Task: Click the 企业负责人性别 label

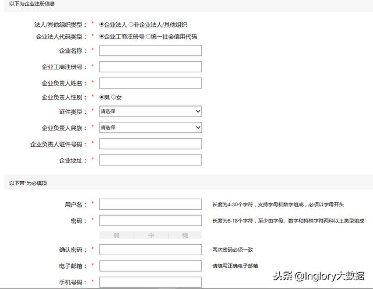Action: pyautogui.click(x=64, y=97)
